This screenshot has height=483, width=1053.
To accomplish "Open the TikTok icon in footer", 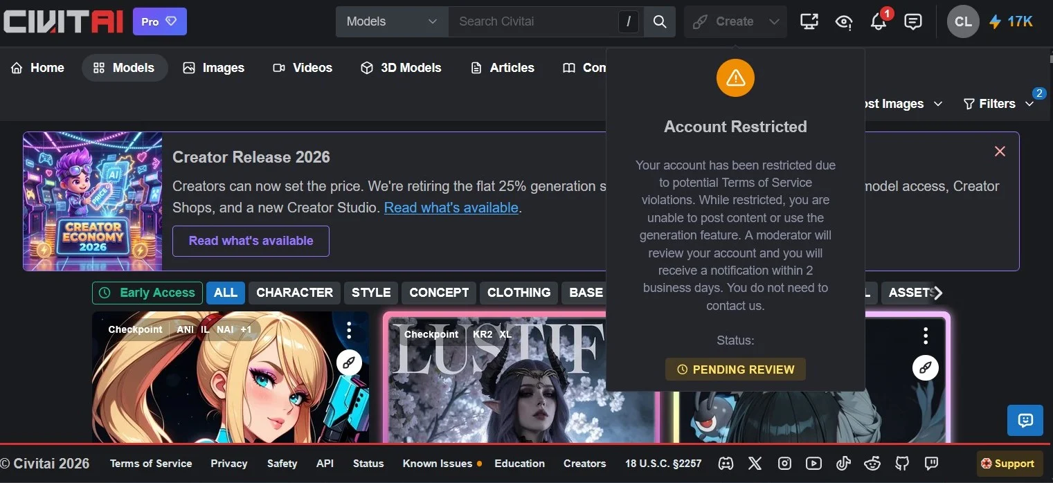I will [843, 464].
